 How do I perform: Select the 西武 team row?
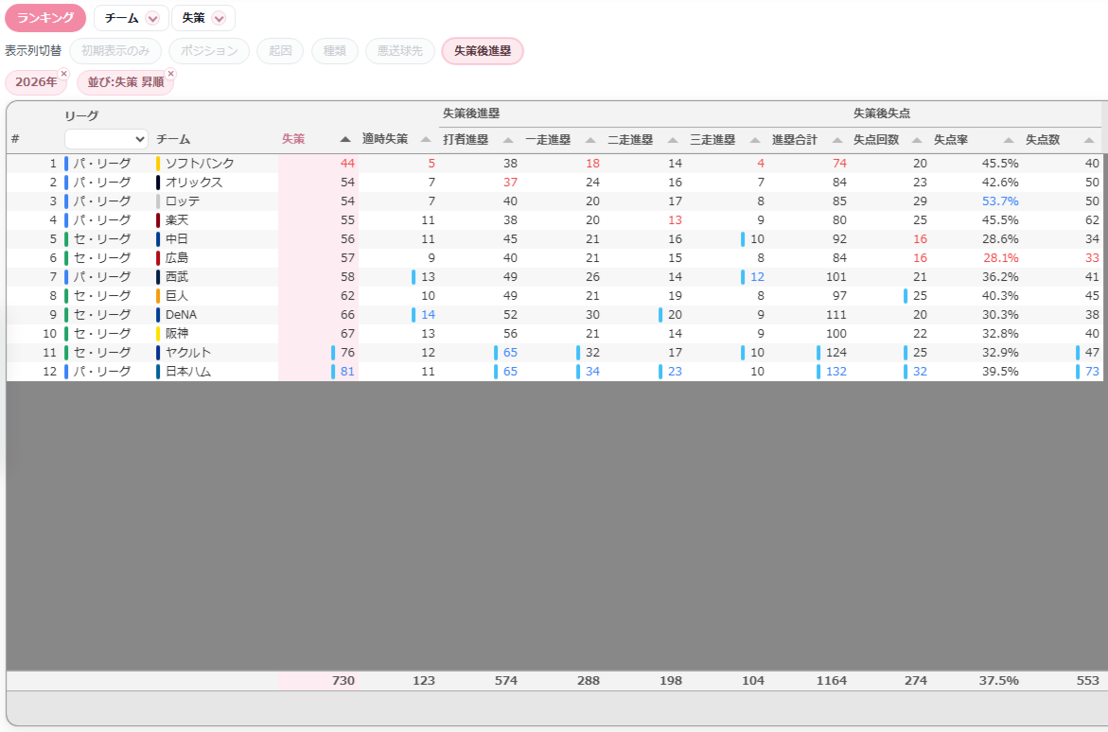(x=554, y=277)
